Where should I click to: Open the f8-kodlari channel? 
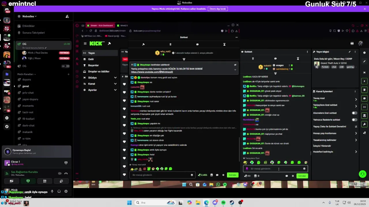28,119
